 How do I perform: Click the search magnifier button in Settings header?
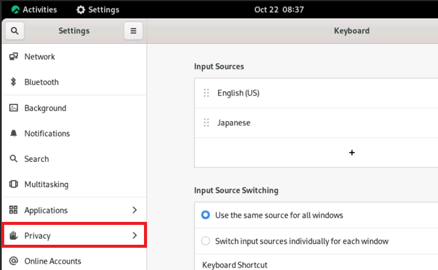click(x=14, y=31)
